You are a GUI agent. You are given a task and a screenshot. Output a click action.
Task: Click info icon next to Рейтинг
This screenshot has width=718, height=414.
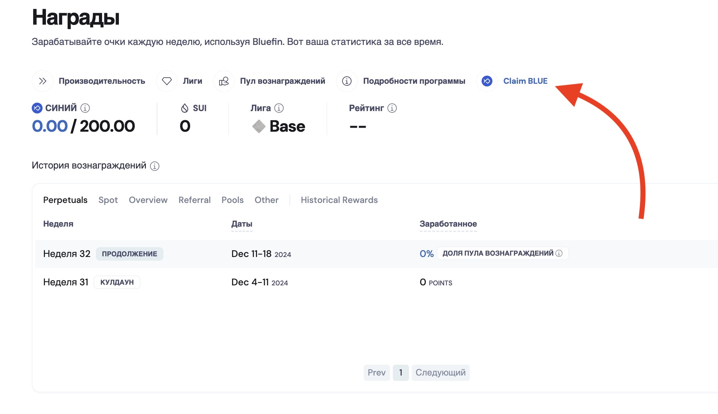point(392,108)
